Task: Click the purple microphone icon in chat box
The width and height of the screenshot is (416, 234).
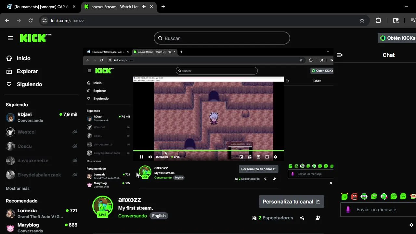Action: [348, 210]
